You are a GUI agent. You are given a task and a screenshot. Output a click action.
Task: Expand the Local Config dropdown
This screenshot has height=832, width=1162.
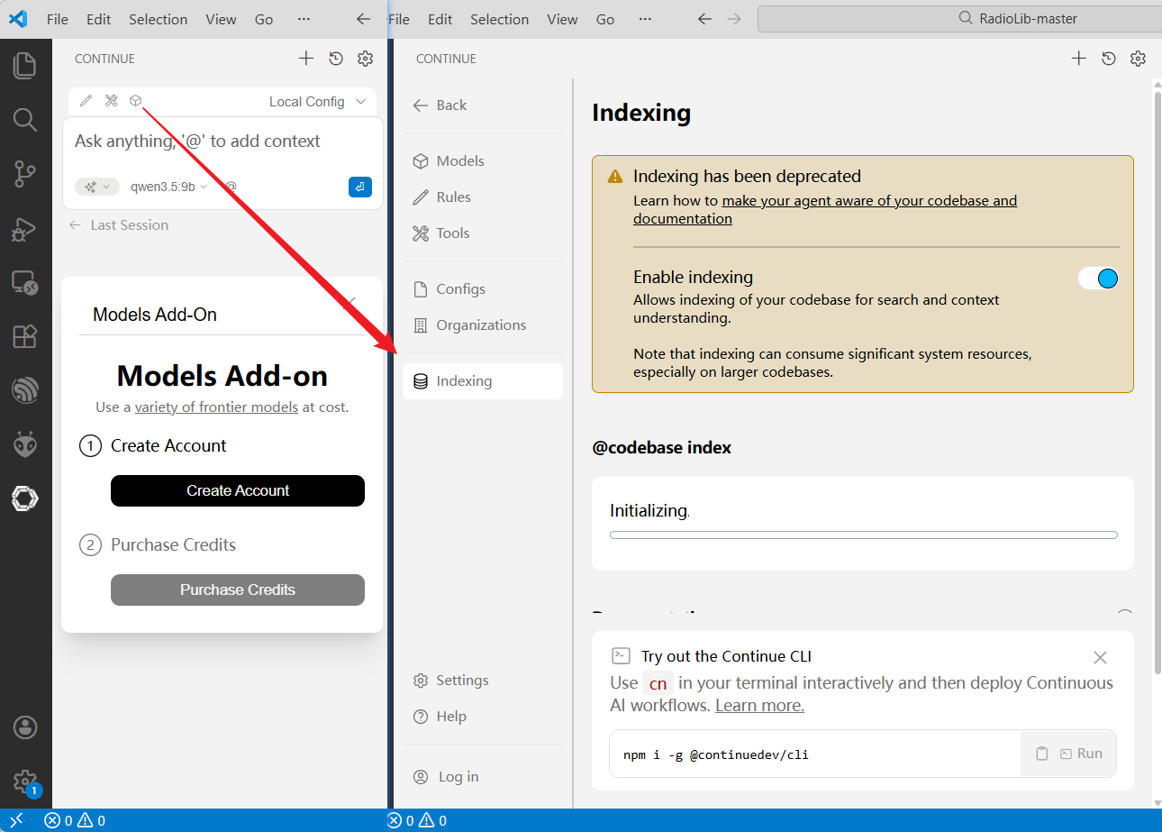coord(318,102)
